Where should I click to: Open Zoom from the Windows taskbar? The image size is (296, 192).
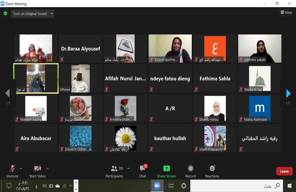(157, 186)
